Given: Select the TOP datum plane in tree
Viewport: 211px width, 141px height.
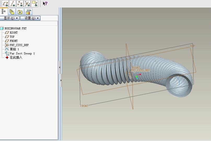Looking at the screenshot, I should (12, 37).
